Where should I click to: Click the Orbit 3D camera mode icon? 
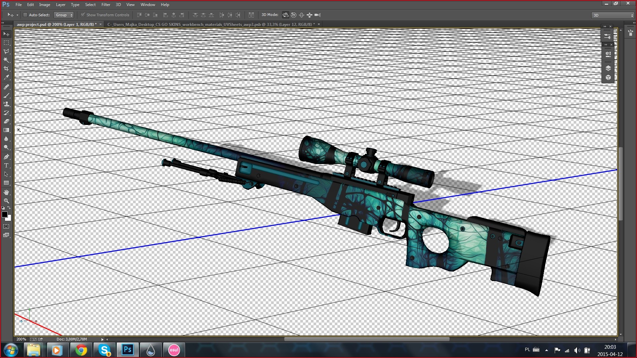(285, 15)
